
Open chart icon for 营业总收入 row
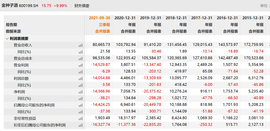pos(80,45)
